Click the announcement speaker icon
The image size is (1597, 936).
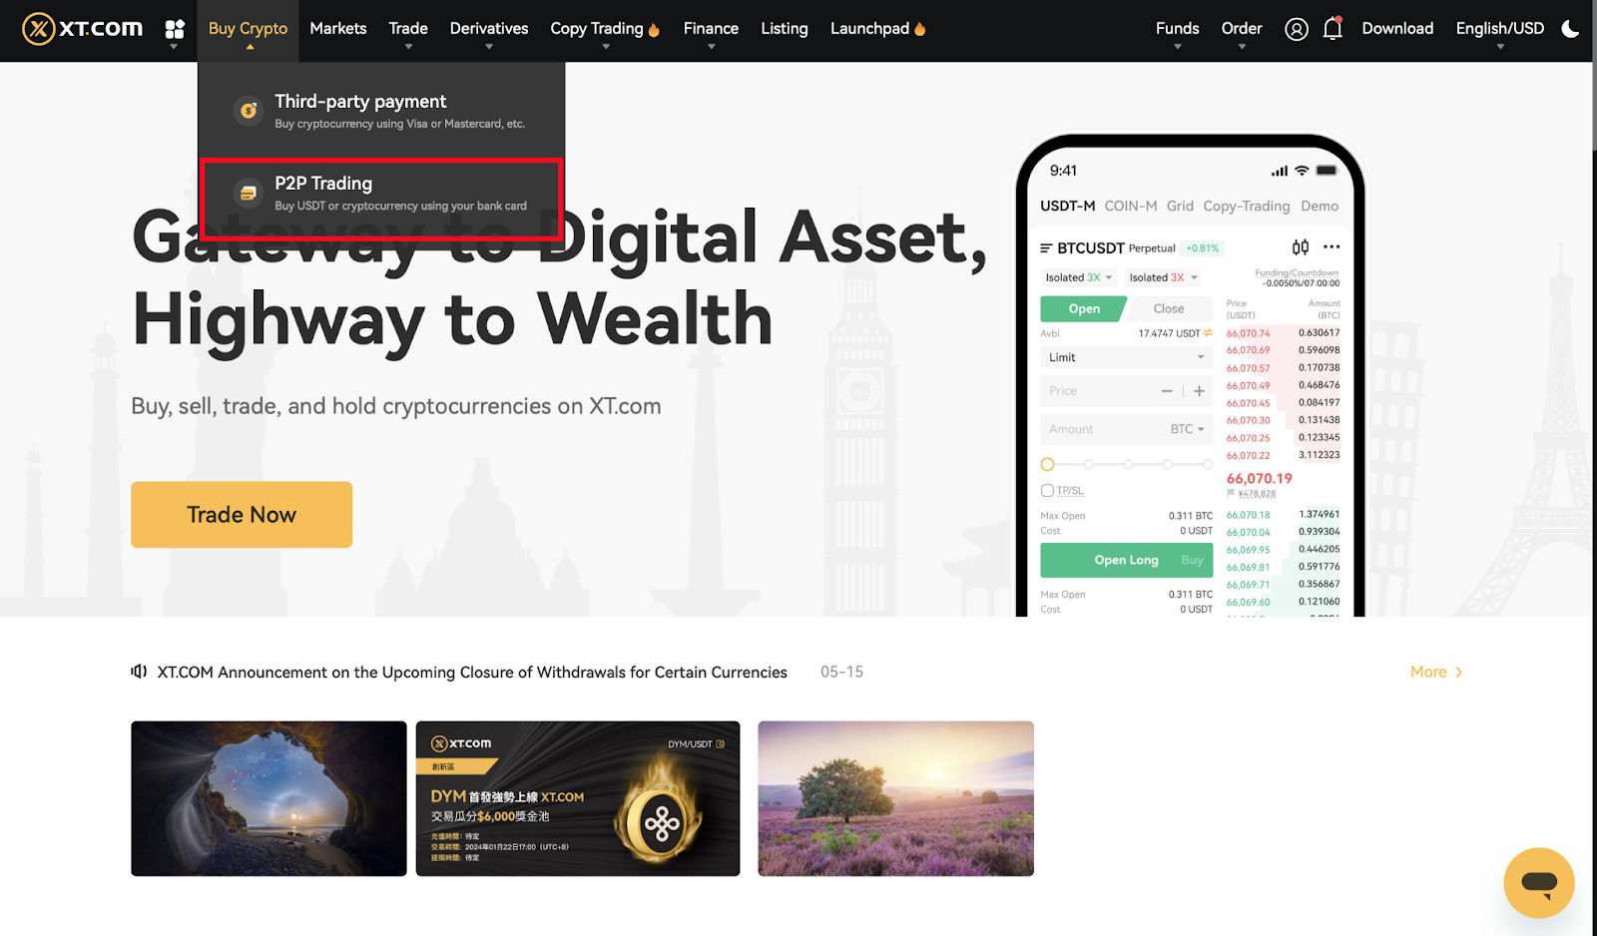tap(139, 672)
